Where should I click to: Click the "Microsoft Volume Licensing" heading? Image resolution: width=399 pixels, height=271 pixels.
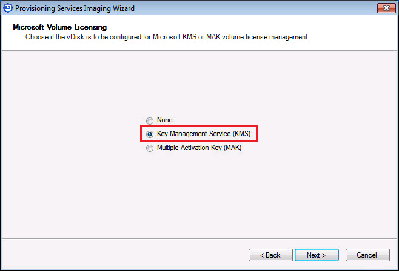coord(59,28)
